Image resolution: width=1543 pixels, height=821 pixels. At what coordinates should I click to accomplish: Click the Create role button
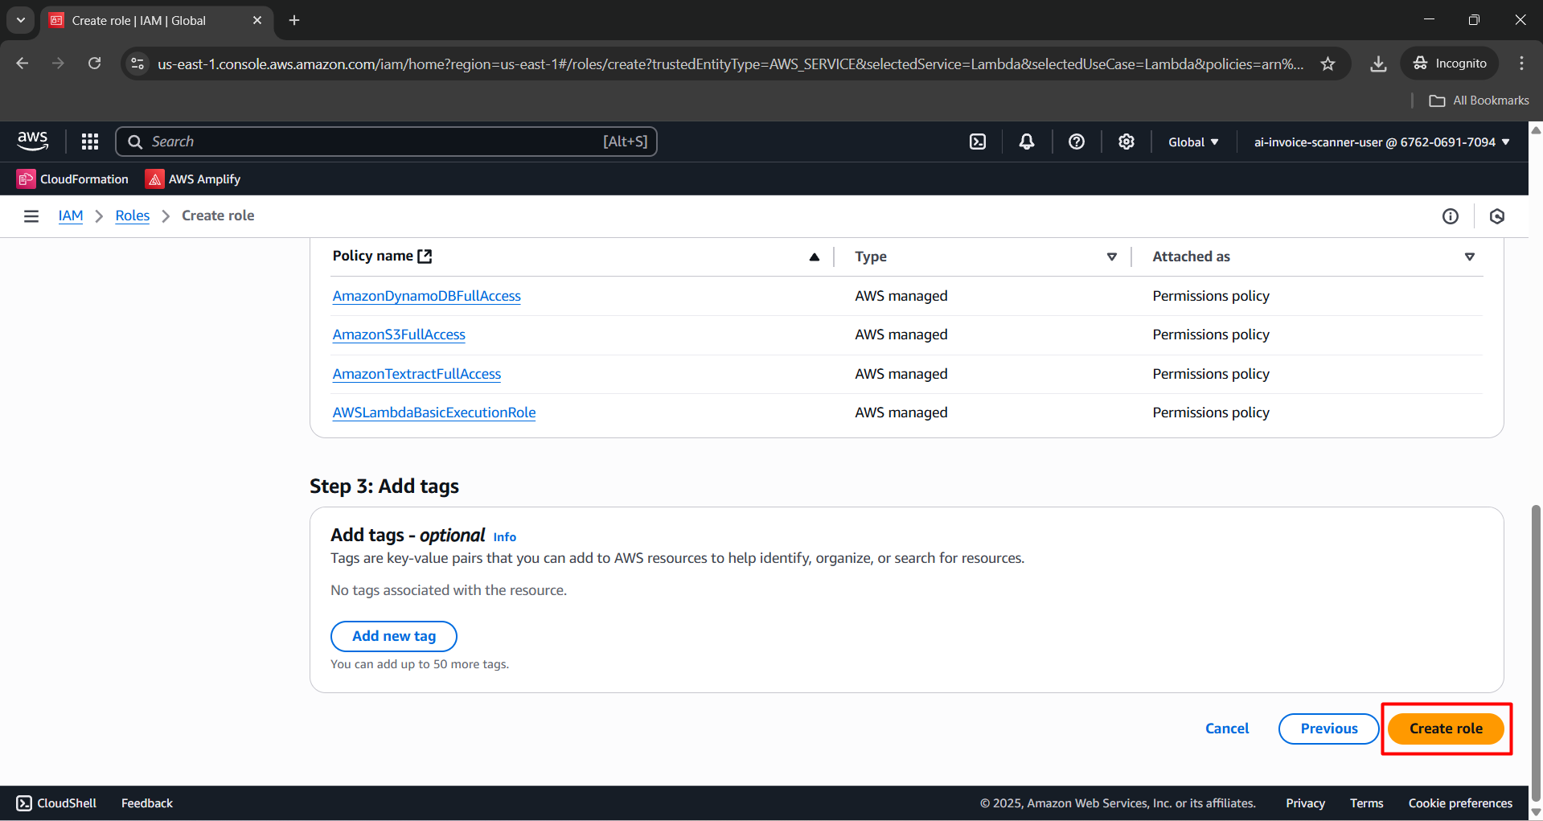[1445, 729]
